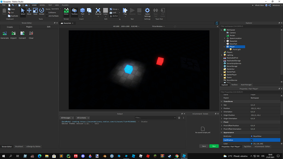
Task: Open the Material picker
Action: [98, 11]
